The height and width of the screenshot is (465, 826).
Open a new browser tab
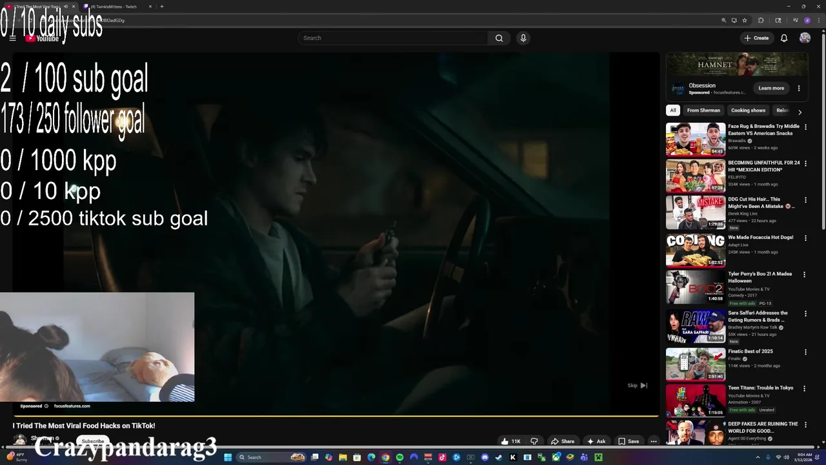point(161,6)
